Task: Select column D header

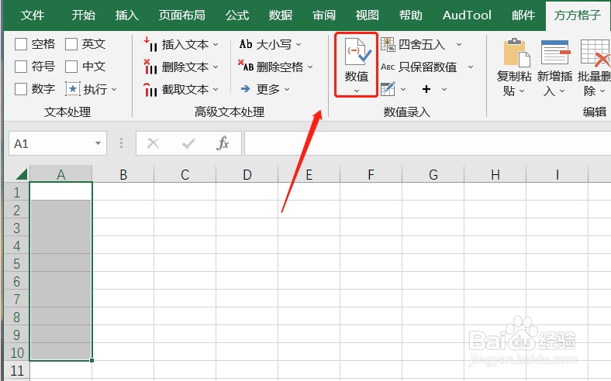Action: point(247,174)
